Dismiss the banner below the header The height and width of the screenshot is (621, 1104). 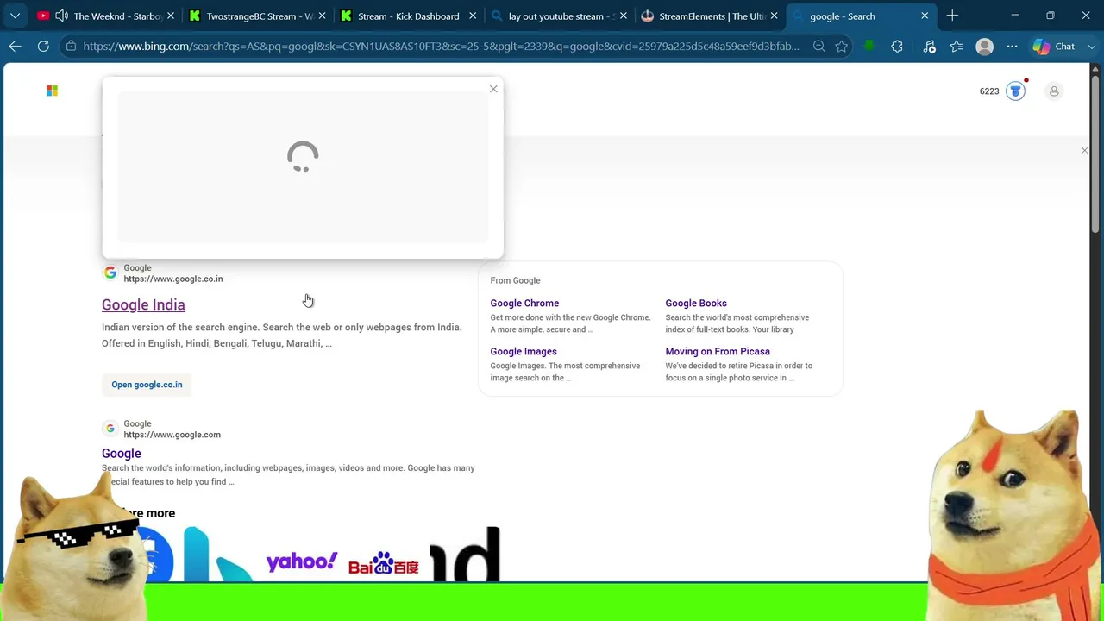(x=1084, y=150)
